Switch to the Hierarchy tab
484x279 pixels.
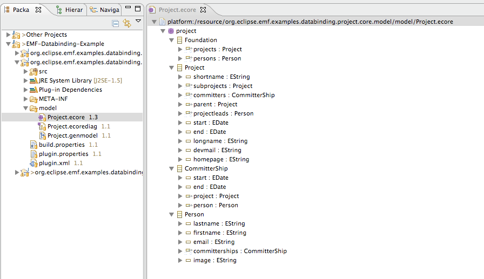69,10
